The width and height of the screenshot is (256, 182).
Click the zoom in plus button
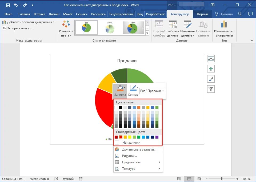(x=237, y=179)
